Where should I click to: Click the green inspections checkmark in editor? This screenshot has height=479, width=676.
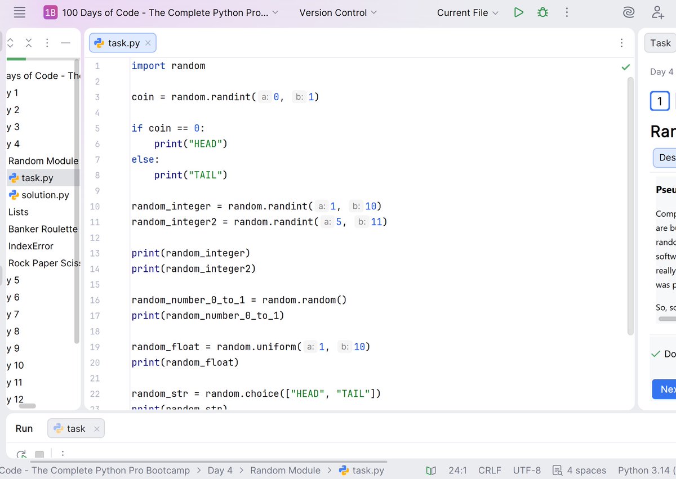coord(625,67)
